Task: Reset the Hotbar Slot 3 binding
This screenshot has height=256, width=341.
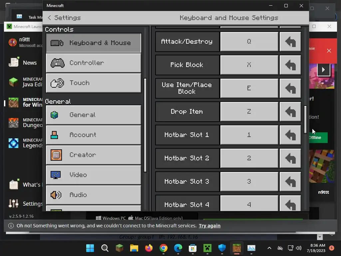Action: point(290,181)
